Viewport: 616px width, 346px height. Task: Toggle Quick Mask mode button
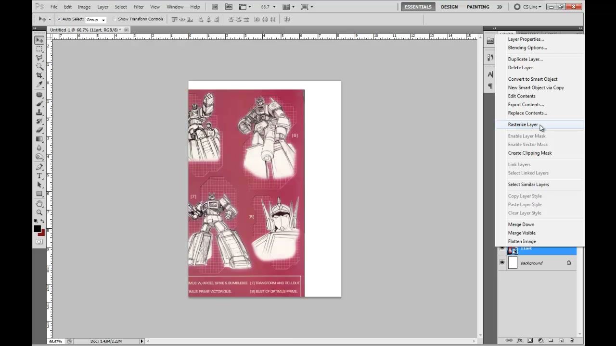(x=39, y=242)
